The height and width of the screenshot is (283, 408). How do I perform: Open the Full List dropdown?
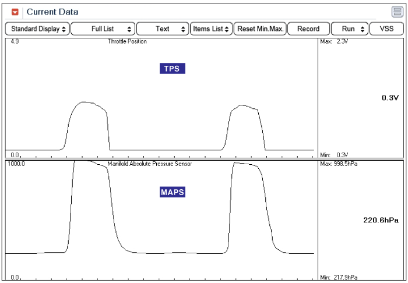(103, 29)
